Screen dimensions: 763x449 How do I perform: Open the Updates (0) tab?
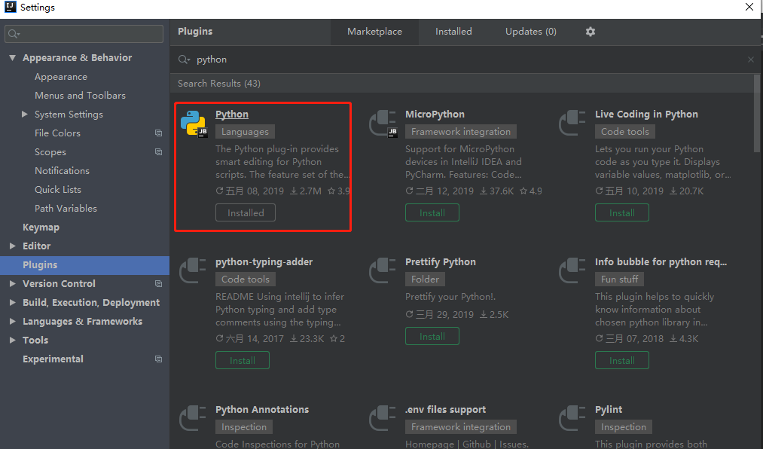(531, 32)
